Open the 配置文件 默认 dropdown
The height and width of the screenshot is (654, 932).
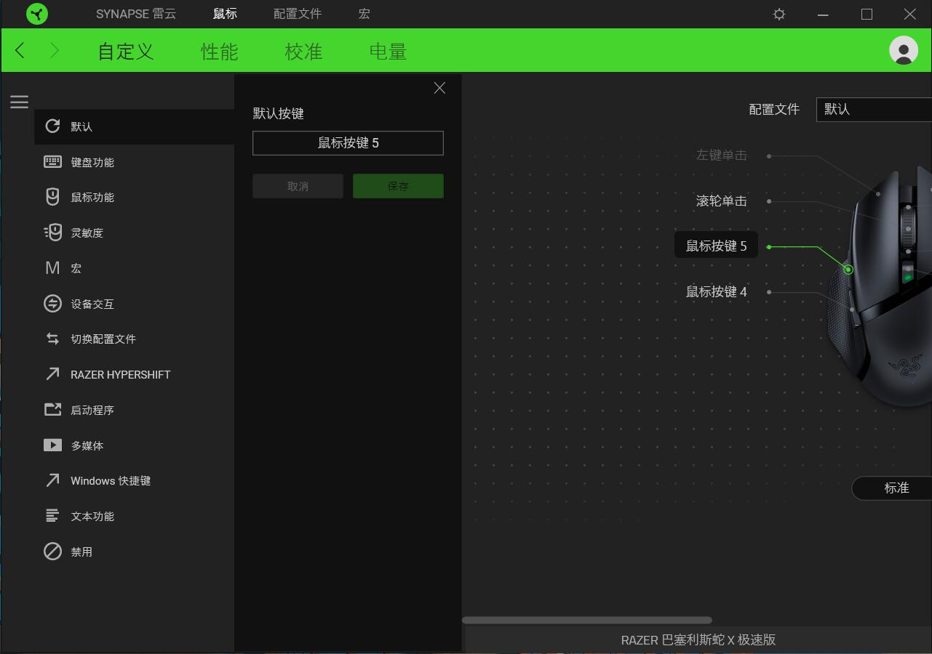coord(874,109)
